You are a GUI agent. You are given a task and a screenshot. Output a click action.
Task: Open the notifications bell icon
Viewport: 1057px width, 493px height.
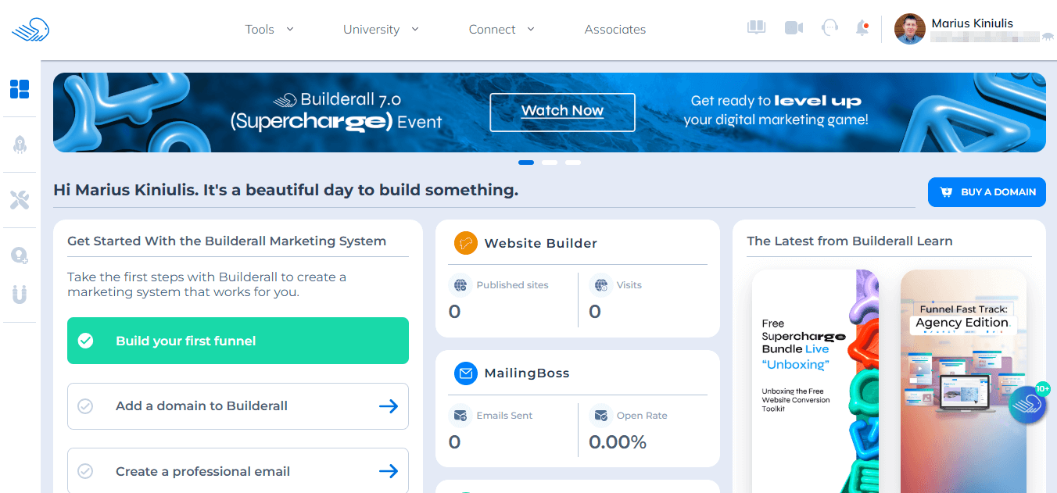pyautogui.click(x=862, y=28)
